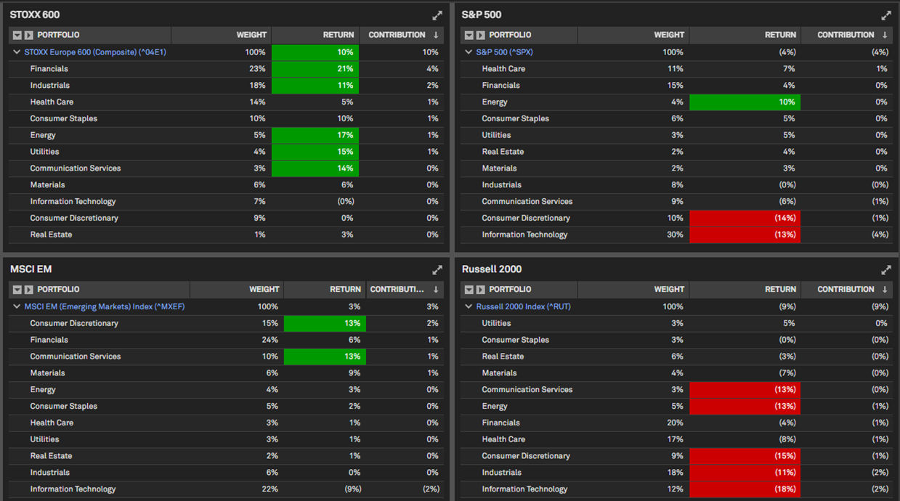Select Utilities row in Russell 2000 panel
This screenshot has width=900, height=501.
point(677,323)
